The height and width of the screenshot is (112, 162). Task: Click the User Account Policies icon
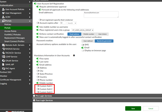click(x=3, y=9)
